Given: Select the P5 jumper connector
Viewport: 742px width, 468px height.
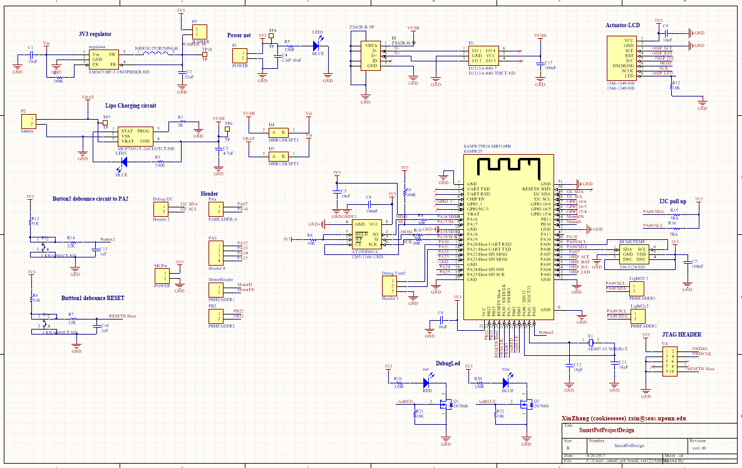Looking at the screenshot, I should [199, 32].
